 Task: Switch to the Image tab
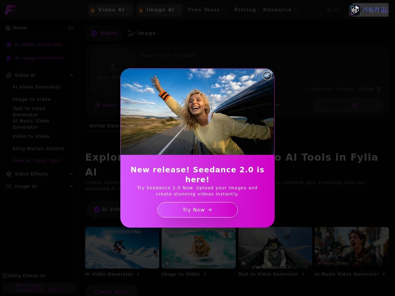click(x=142, y=33)
